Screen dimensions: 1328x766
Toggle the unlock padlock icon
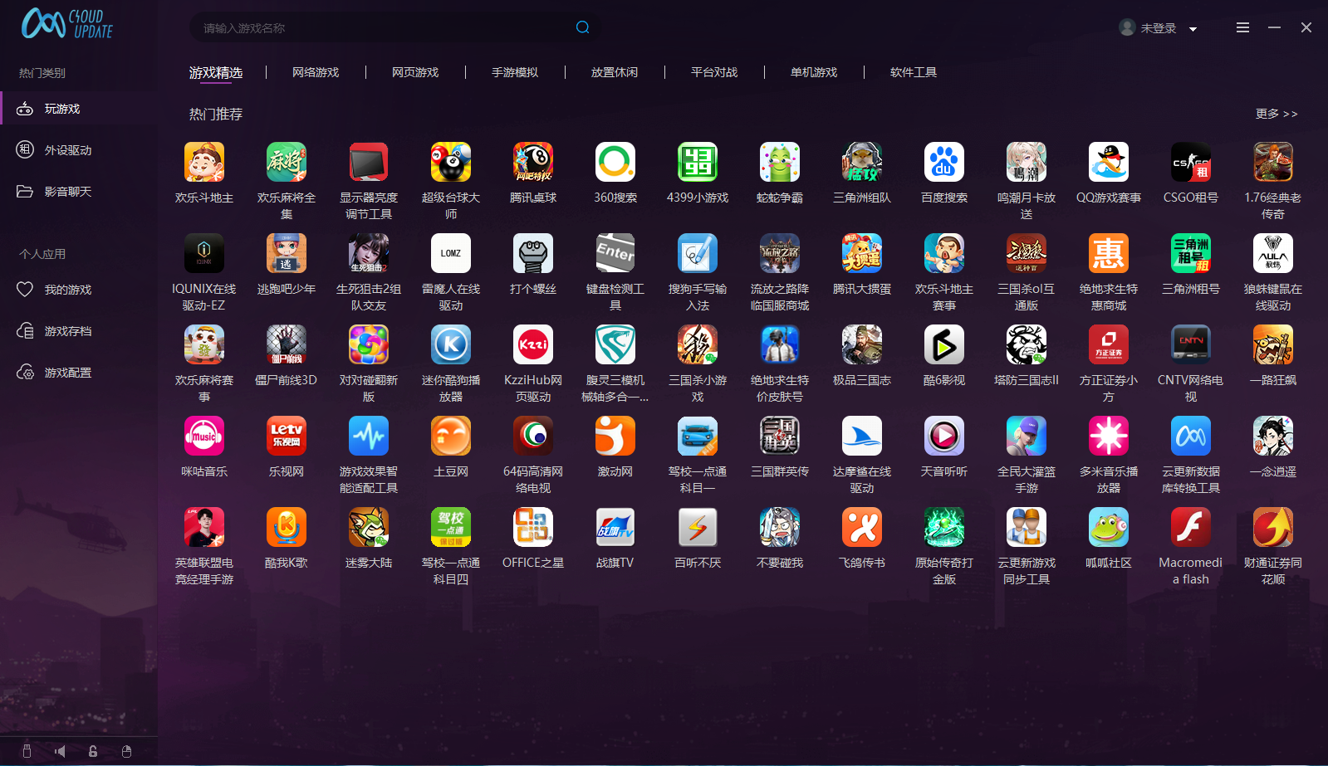point(93,751)
